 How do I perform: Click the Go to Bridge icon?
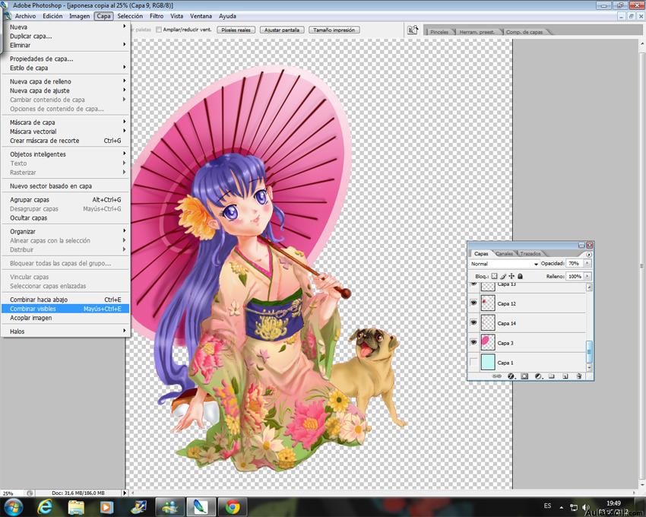[x=413, y=30]
